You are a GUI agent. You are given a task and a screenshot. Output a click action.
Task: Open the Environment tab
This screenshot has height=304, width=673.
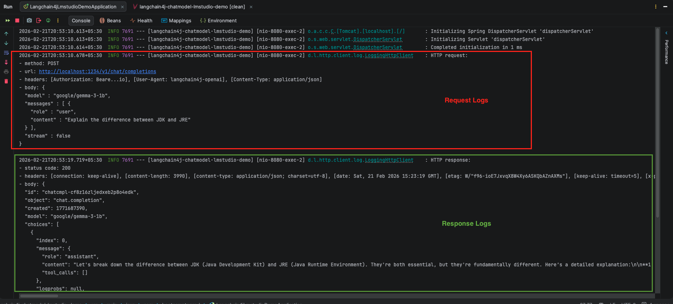click(x=218, y=20)
